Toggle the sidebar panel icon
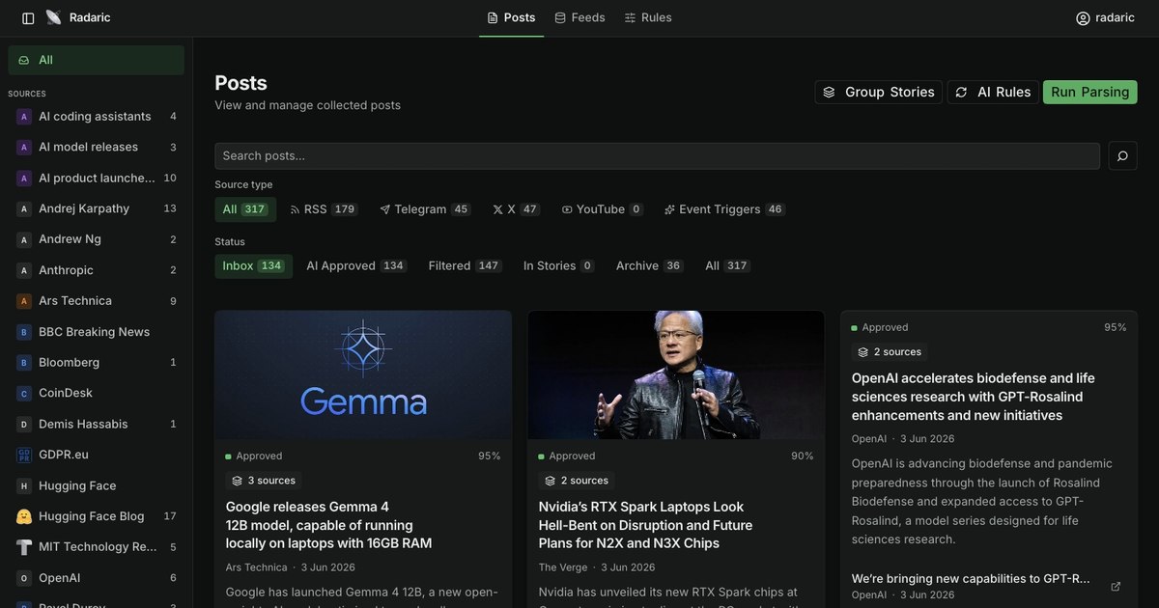The height and width of the screenshot is (608, 1159). 28,18
